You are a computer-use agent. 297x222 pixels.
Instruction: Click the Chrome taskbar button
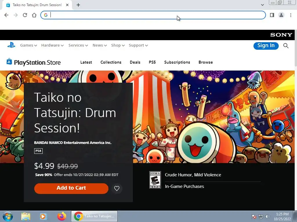point(94,216)
